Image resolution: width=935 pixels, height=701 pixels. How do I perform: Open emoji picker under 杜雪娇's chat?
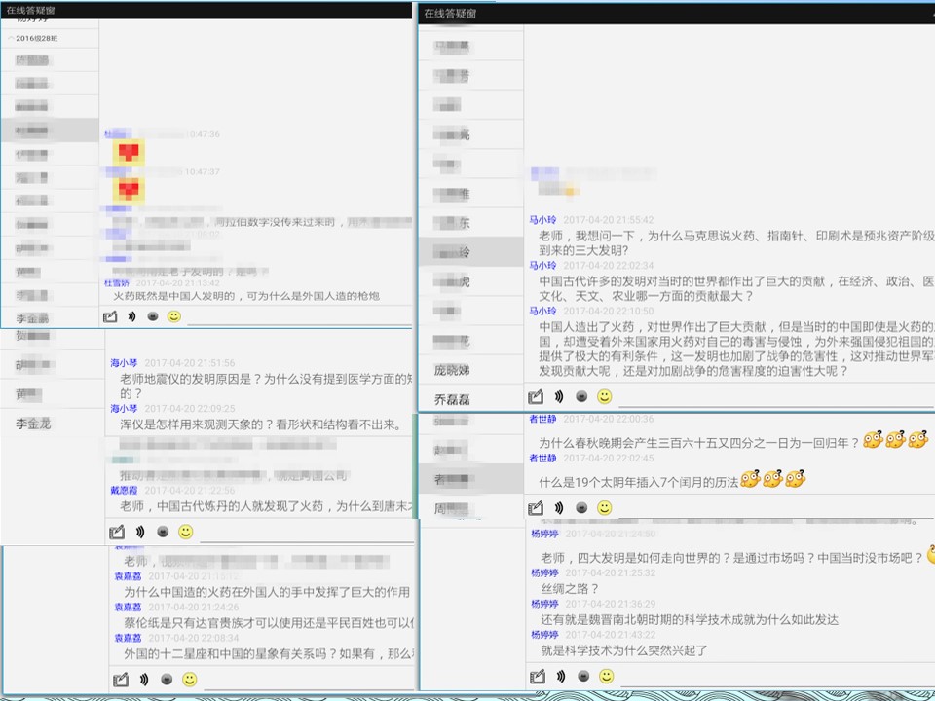174,316
